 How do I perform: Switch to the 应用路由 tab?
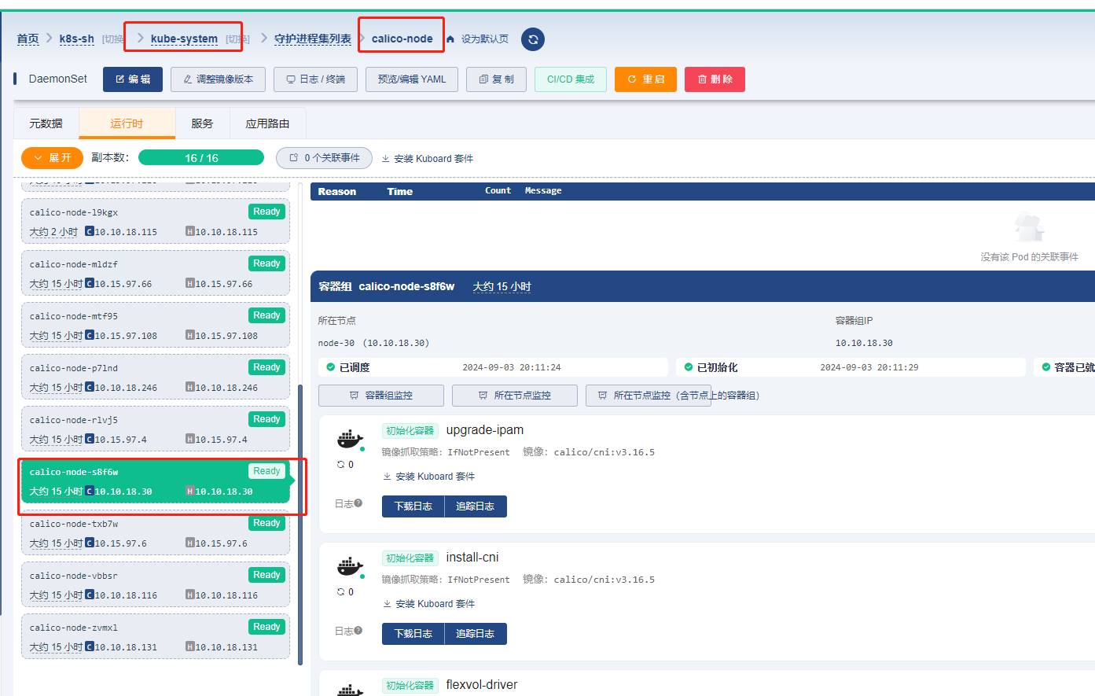[267, 123]
